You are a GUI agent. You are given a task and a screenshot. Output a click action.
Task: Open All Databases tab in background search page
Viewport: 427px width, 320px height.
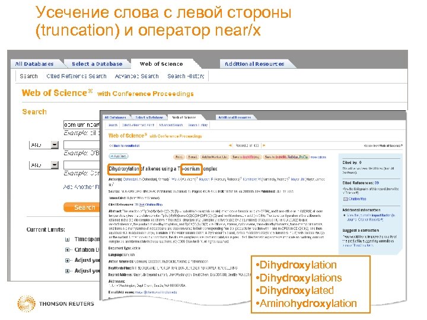coord(34,64)
